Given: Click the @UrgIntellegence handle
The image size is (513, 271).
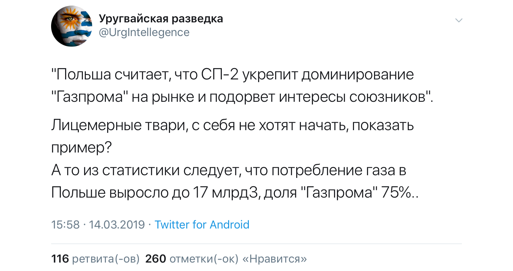Looking at the screenshot, I should tap(144, 32).
